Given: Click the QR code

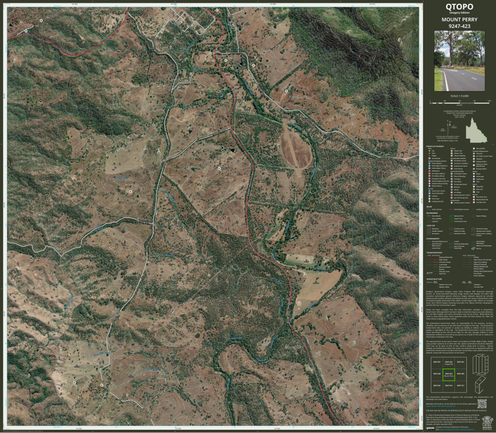Looking at the screenshot, I should (482, 404).
